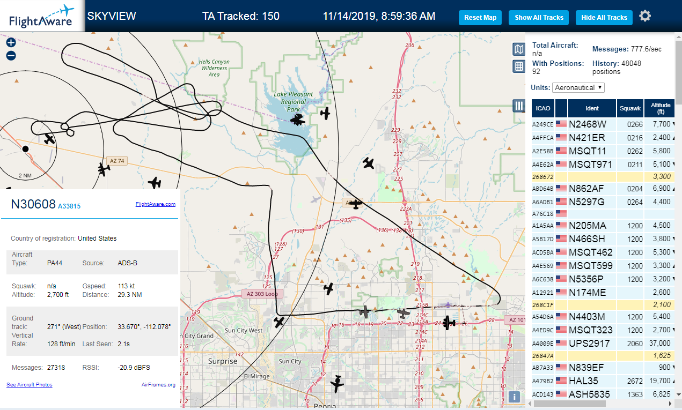Image resolution: width=682 pixels, height=410 pixels.
Task: Select the aircraft near exit 24 on AZ 101
Action: (448, 323)
